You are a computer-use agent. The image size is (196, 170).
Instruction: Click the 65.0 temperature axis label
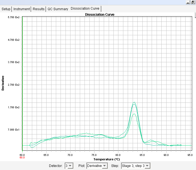pyautogui.click(x=46, y=155)
